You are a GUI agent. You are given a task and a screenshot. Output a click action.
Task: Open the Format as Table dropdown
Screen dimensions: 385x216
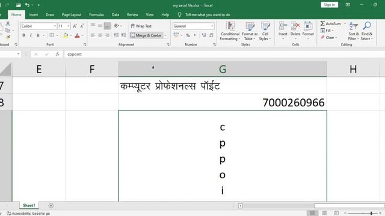click(x=250, y=31)
